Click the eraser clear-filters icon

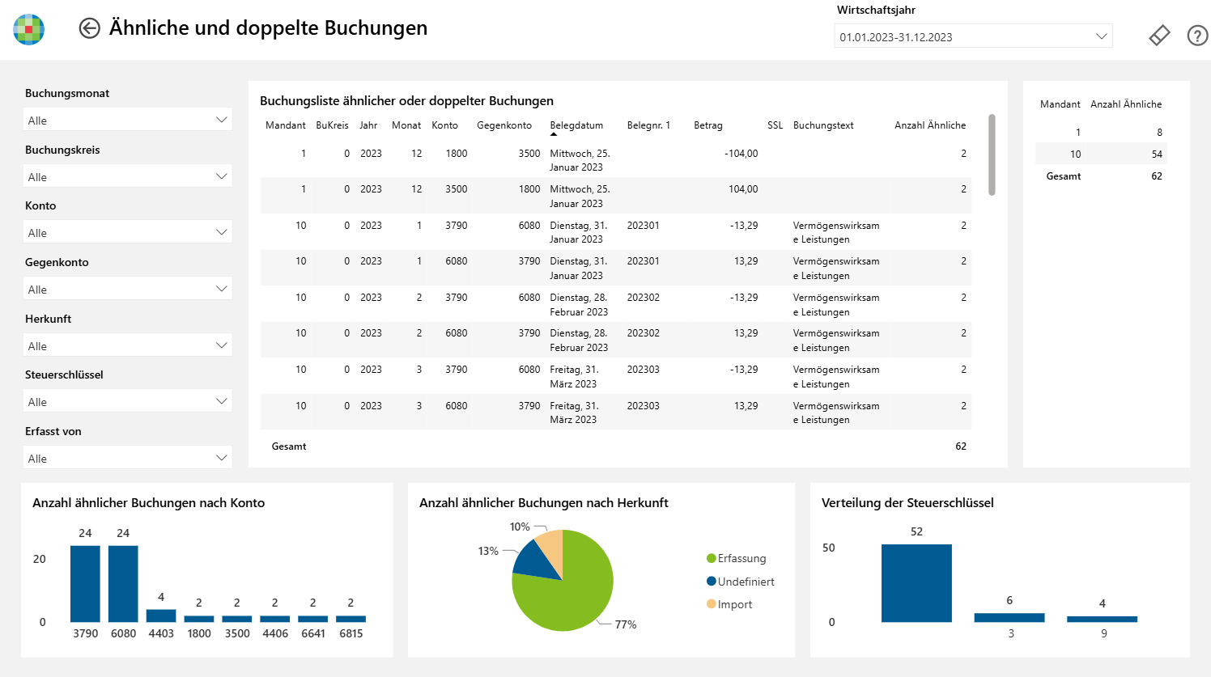tap(1159, 36)
